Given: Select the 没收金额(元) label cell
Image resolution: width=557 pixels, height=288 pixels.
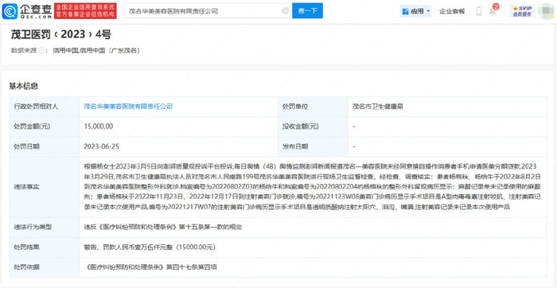Looking at the screenshot, I should (313, 126).
